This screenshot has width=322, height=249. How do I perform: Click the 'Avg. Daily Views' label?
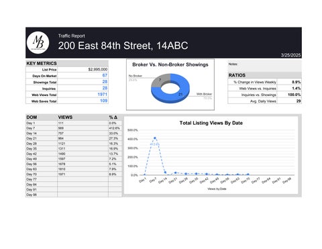(x=263, y=101)
